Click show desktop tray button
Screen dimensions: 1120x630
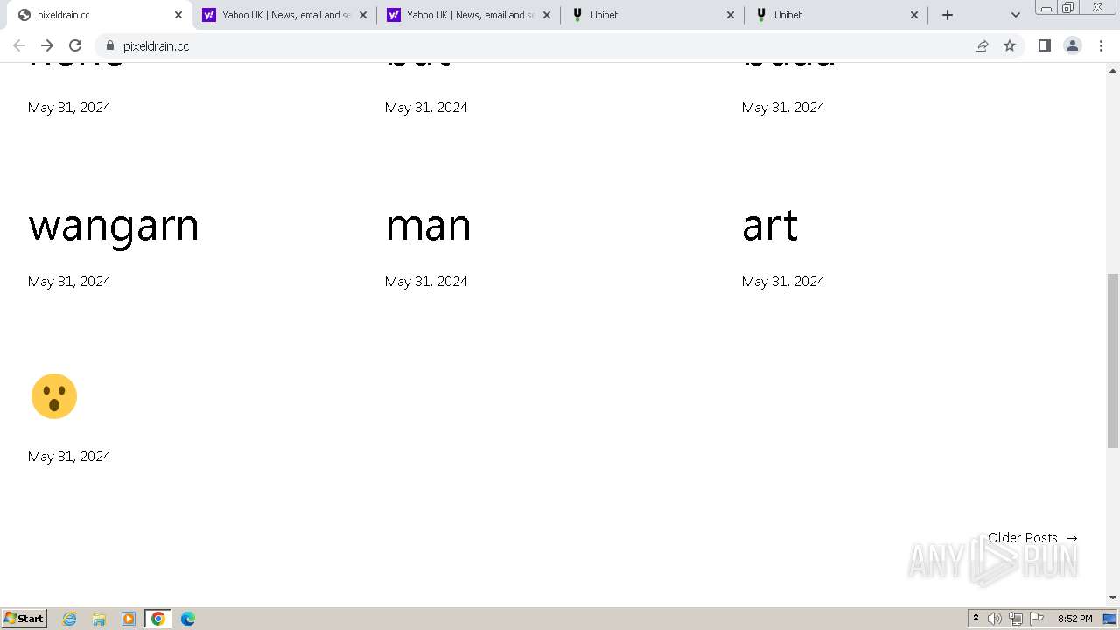[x=1109, y=619]
